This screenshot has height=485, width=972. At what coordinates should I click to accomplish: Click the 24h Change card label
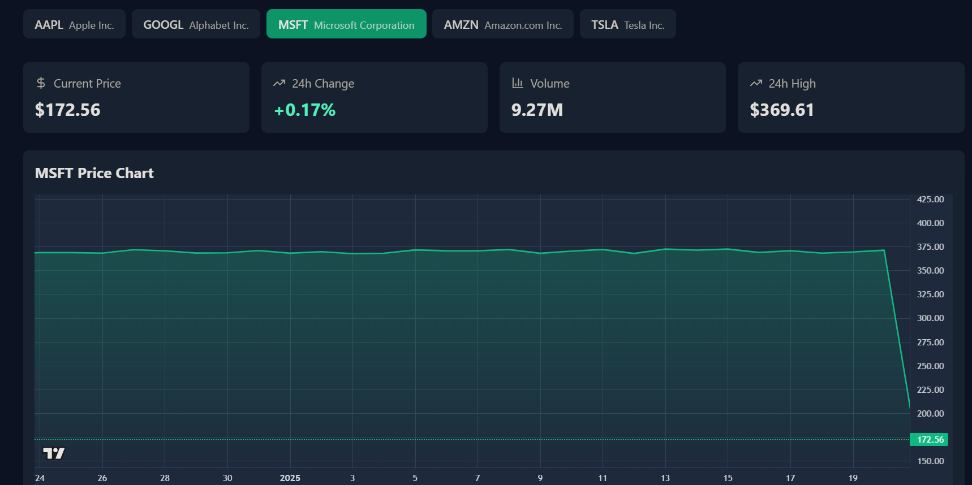click(323, 84)
